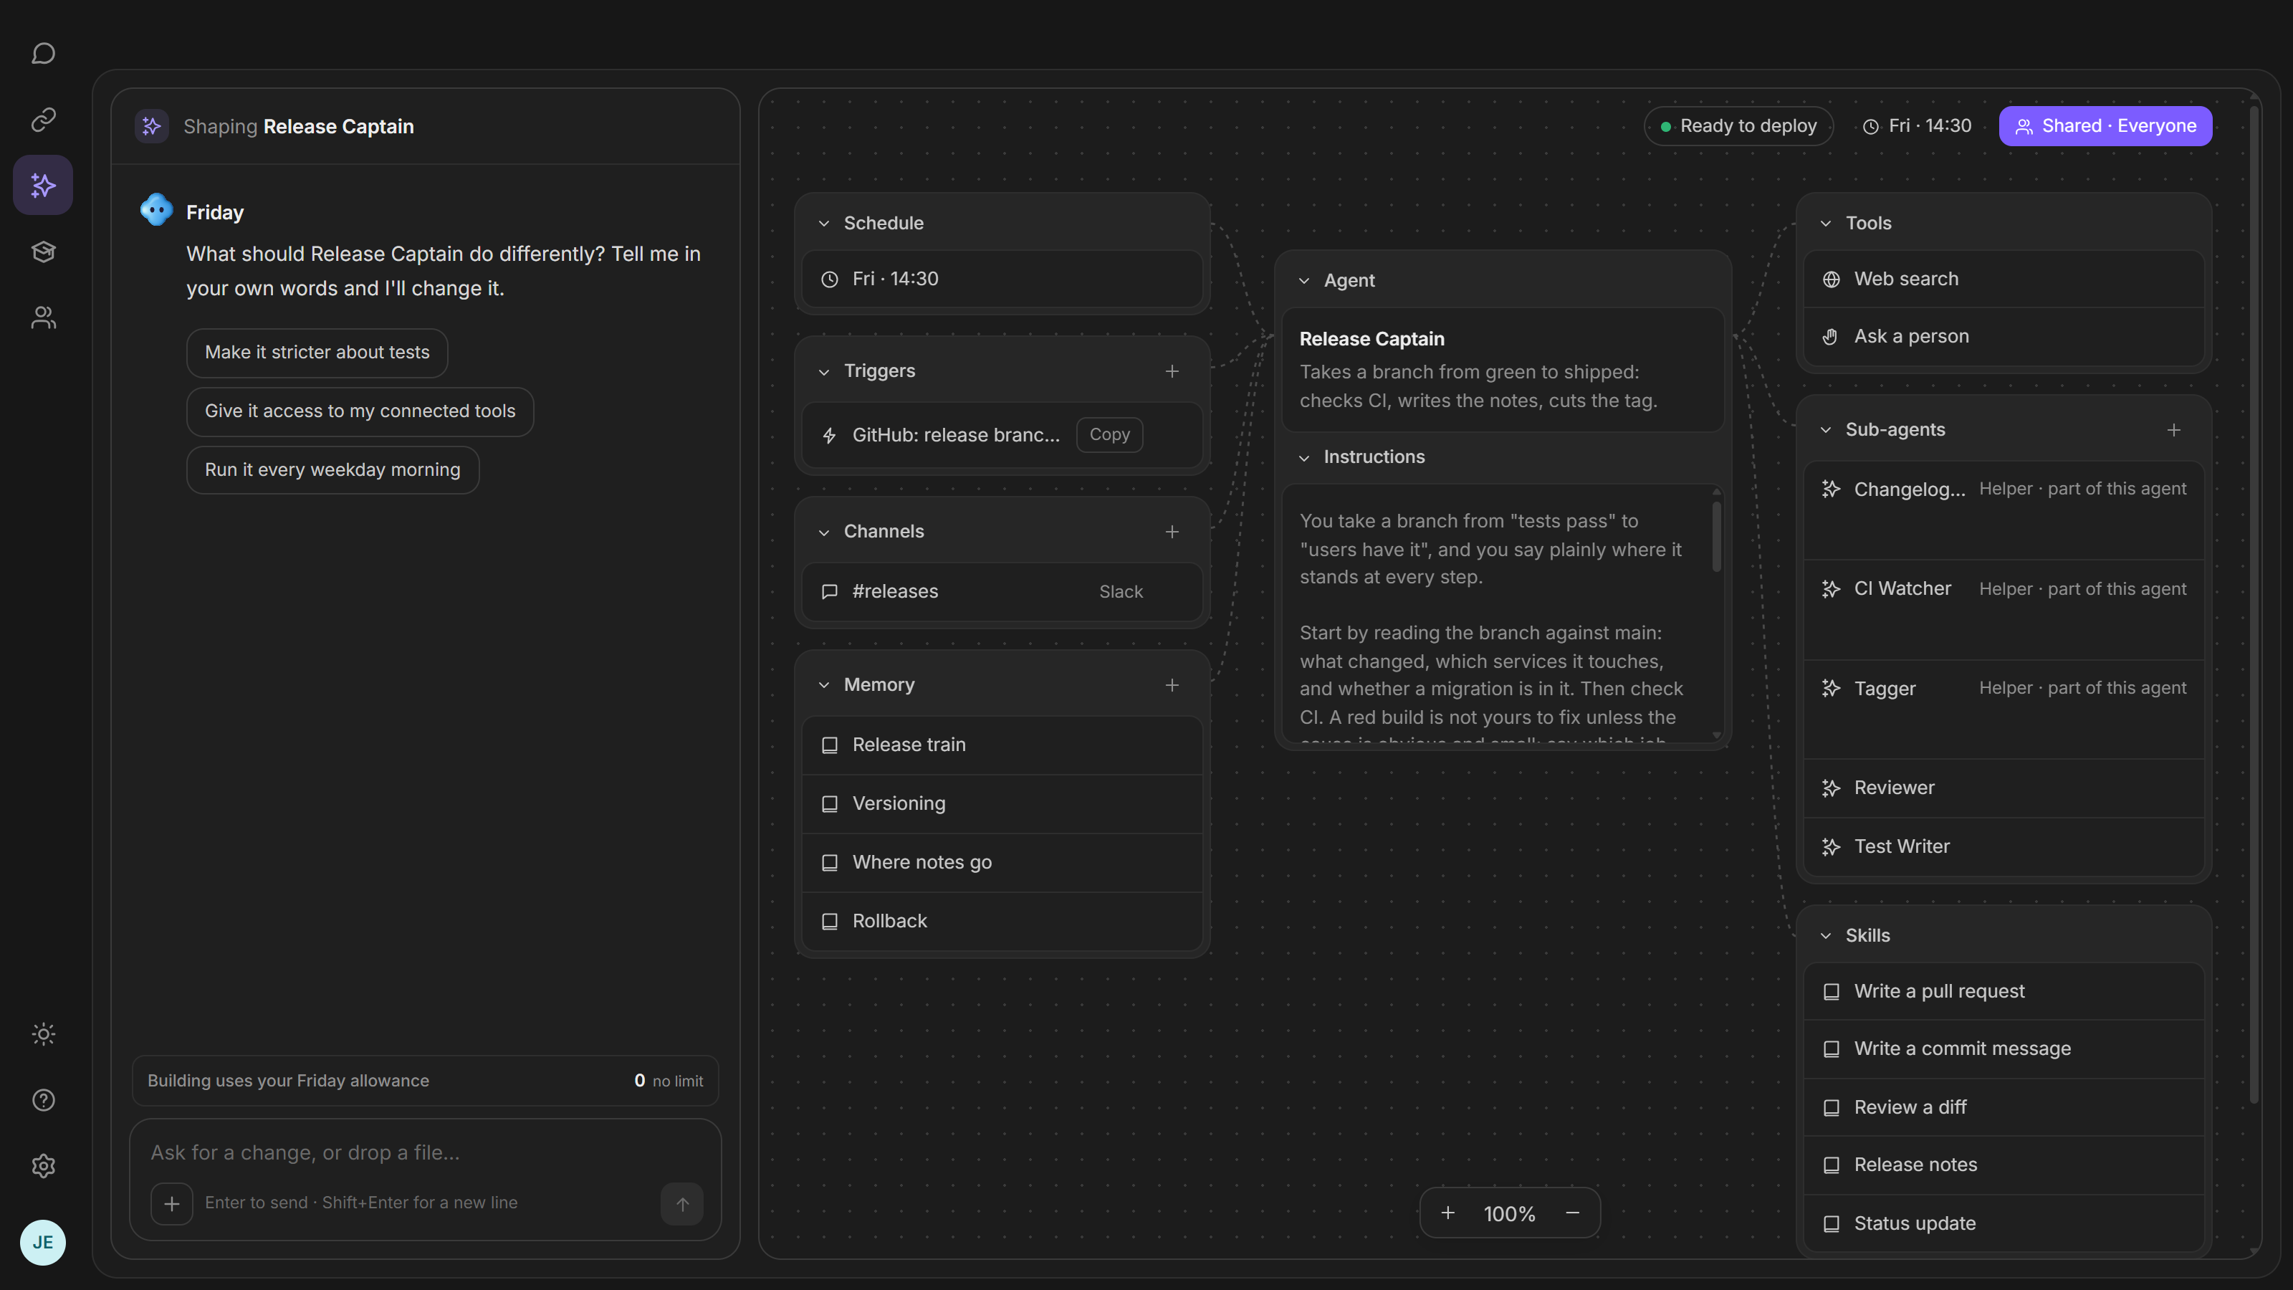
Task: Click the JE user avatar
Action: 43,1242
